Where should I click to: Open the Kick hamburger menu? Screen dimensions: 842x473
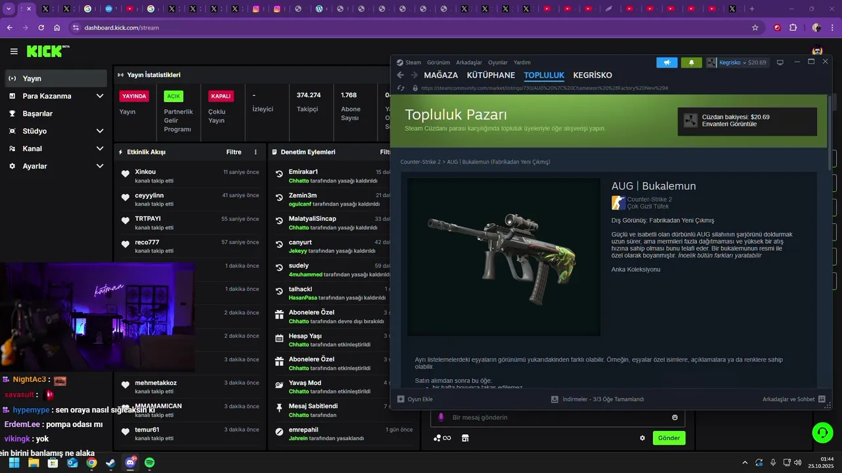[x=14, y=51]
